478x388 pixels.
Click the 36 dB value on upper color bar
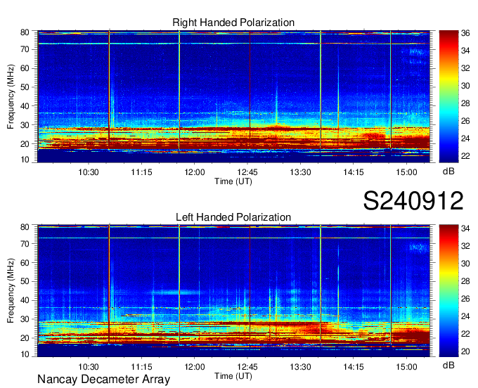click(465, 33)
